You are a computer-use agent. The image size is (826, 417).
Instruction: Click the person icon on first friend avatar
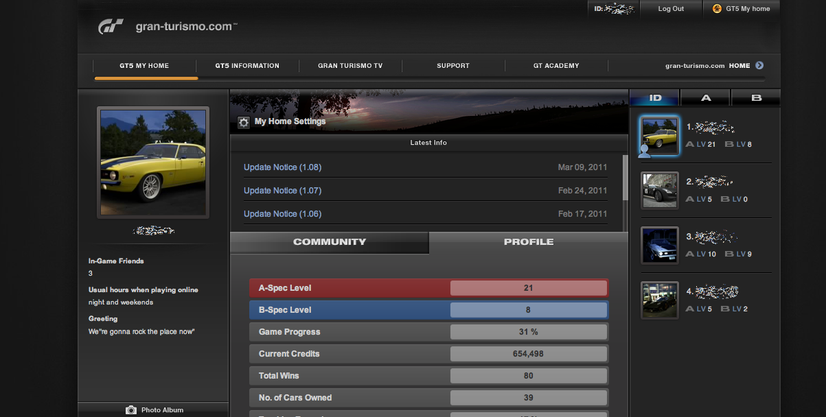(644, 151)
